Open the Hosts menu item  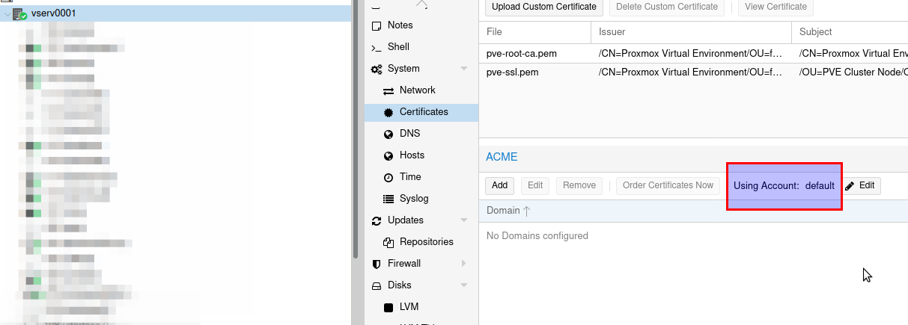click(x=412, y=155)
